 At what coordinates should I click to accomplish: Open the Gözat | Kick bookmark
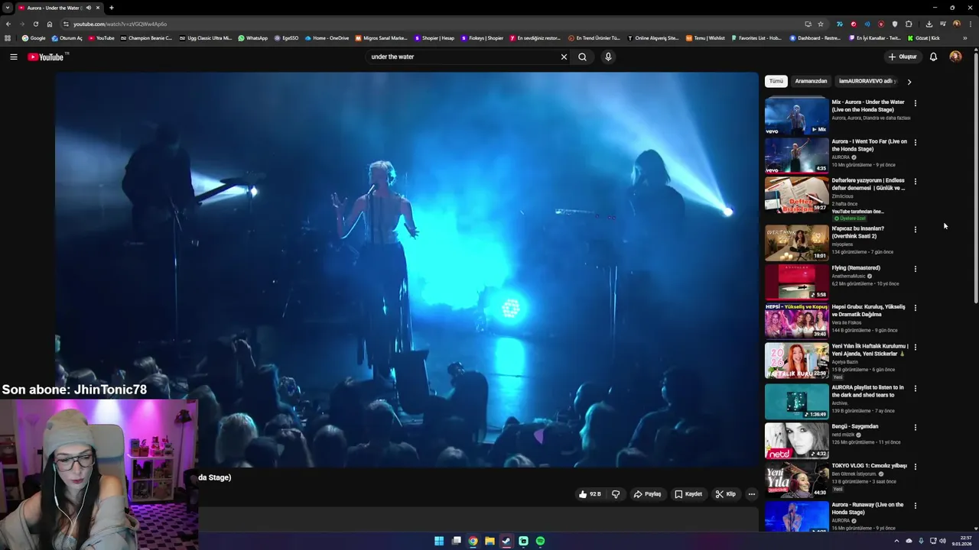[x=924, y=38]
